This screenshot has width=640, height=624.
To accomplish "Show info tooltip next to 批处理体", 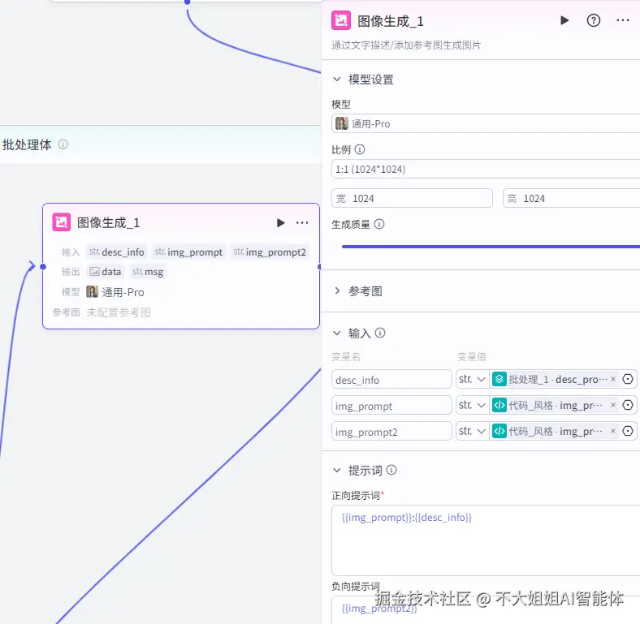I will (x=63, y=144).
